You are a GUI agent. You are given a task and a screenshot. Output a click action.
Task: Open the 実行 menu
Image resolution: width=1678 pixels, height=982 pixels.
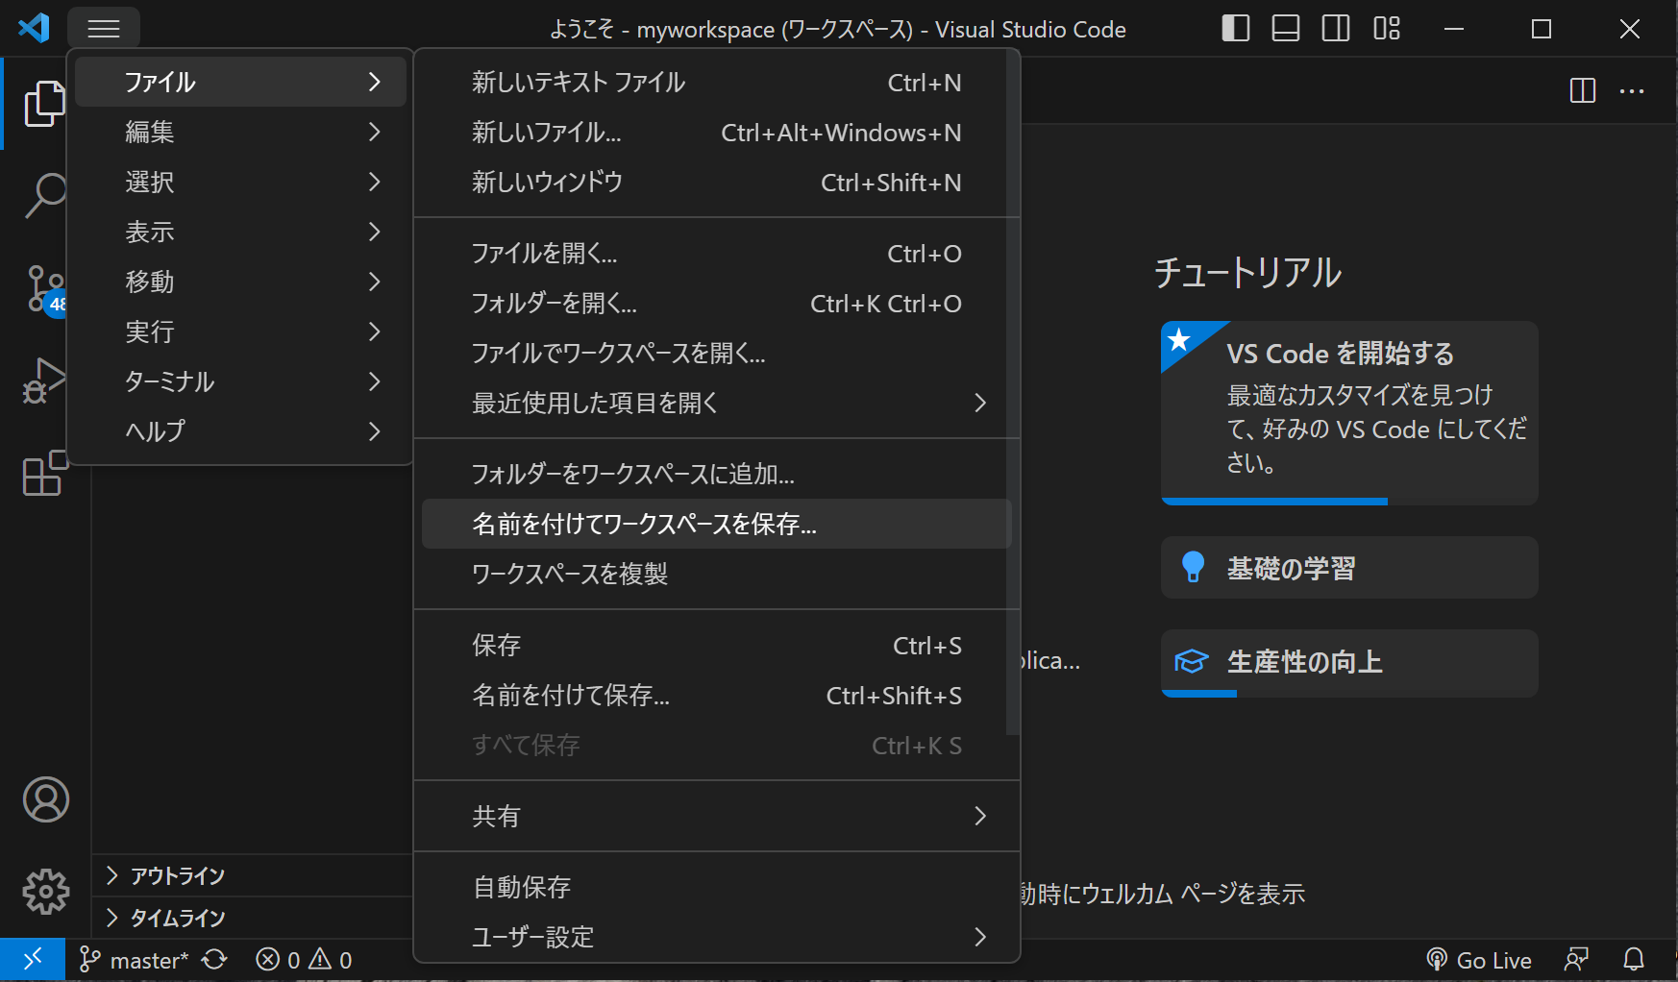pos(240,331)
